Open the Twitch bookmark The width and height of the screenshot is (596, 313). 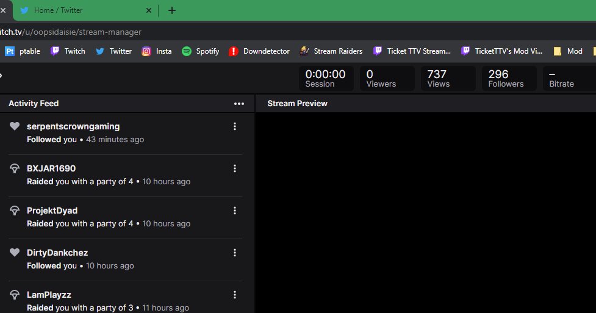click(68, 51)
